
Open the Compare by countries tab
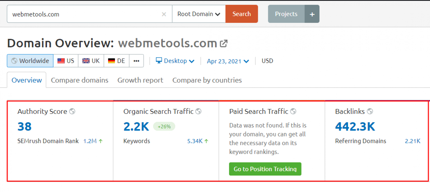(207, 80)
